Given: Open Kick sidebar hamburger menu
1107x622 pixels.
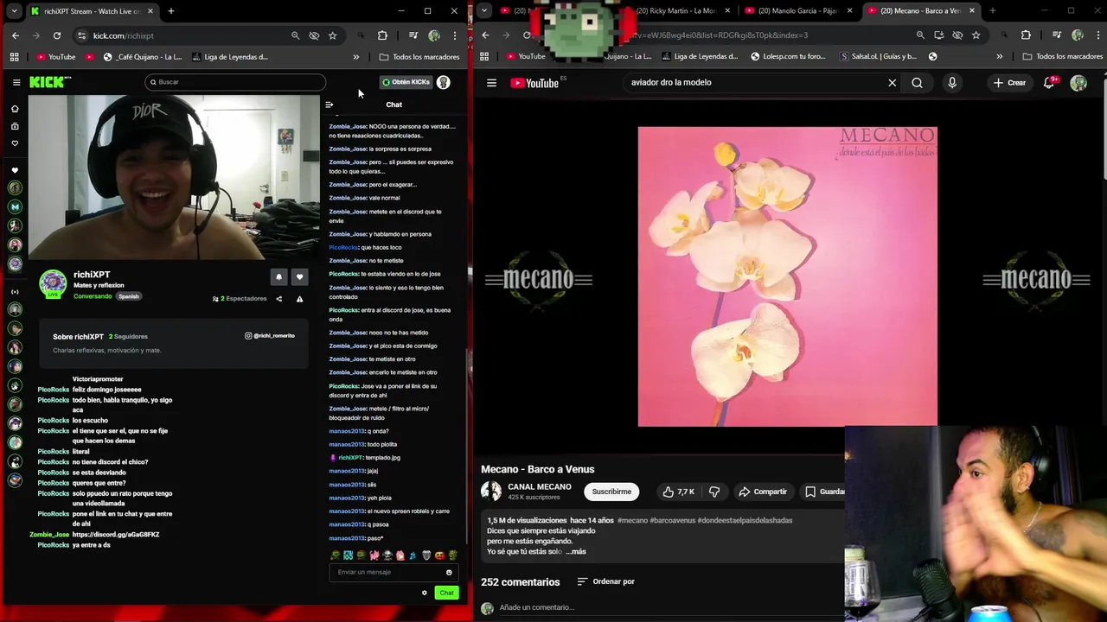Looking at the screenshot, I should 16,82.
